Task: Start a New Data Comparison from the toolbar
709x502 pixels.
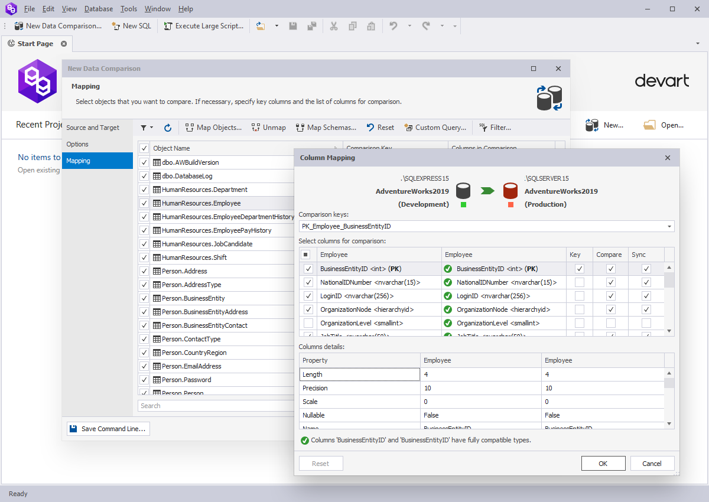Action: (x=57, y=26)
